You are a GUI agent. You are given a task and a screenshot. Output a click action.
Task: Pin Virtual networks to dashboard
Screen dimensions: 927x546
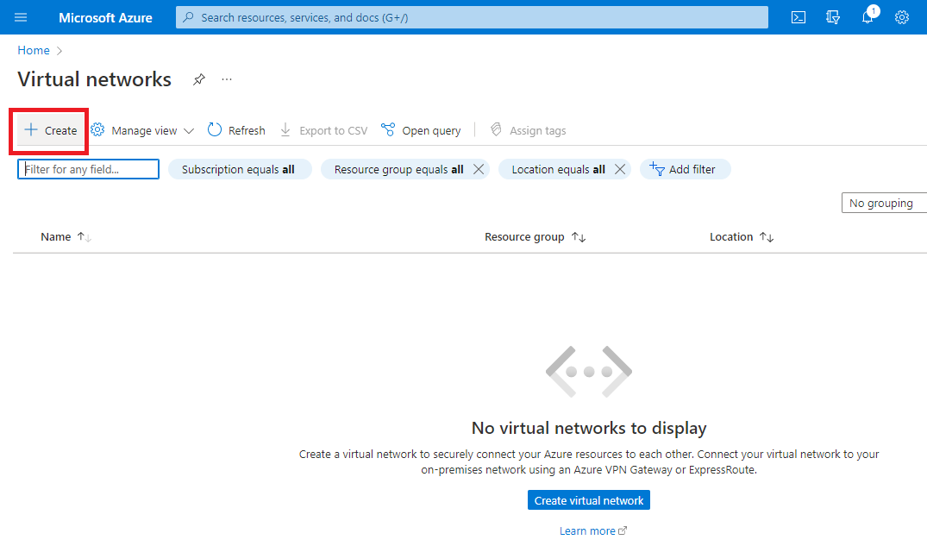point(199,78)
